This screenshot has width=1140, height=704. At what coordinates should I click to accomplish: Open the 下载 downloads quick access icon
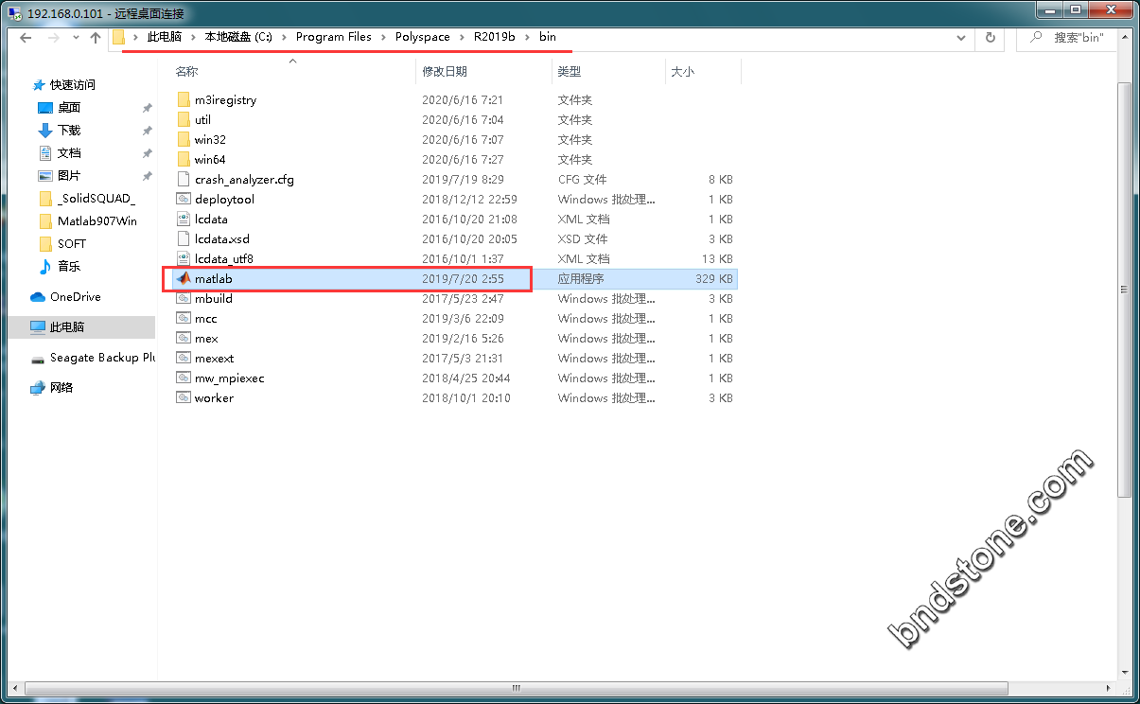coord(44,131)
